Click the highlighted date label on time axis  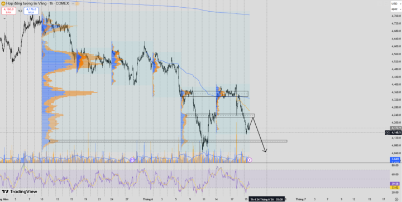(266, 199)
